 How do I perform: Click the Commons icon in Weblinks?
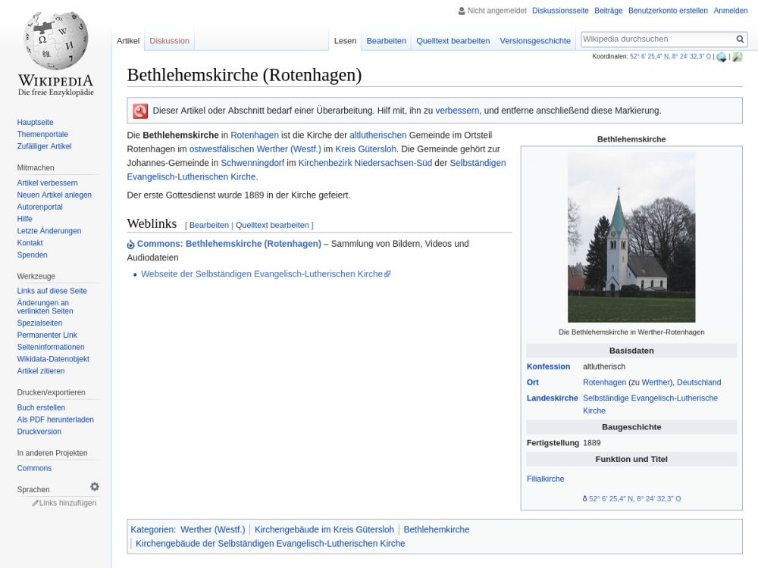pos(130,245)
